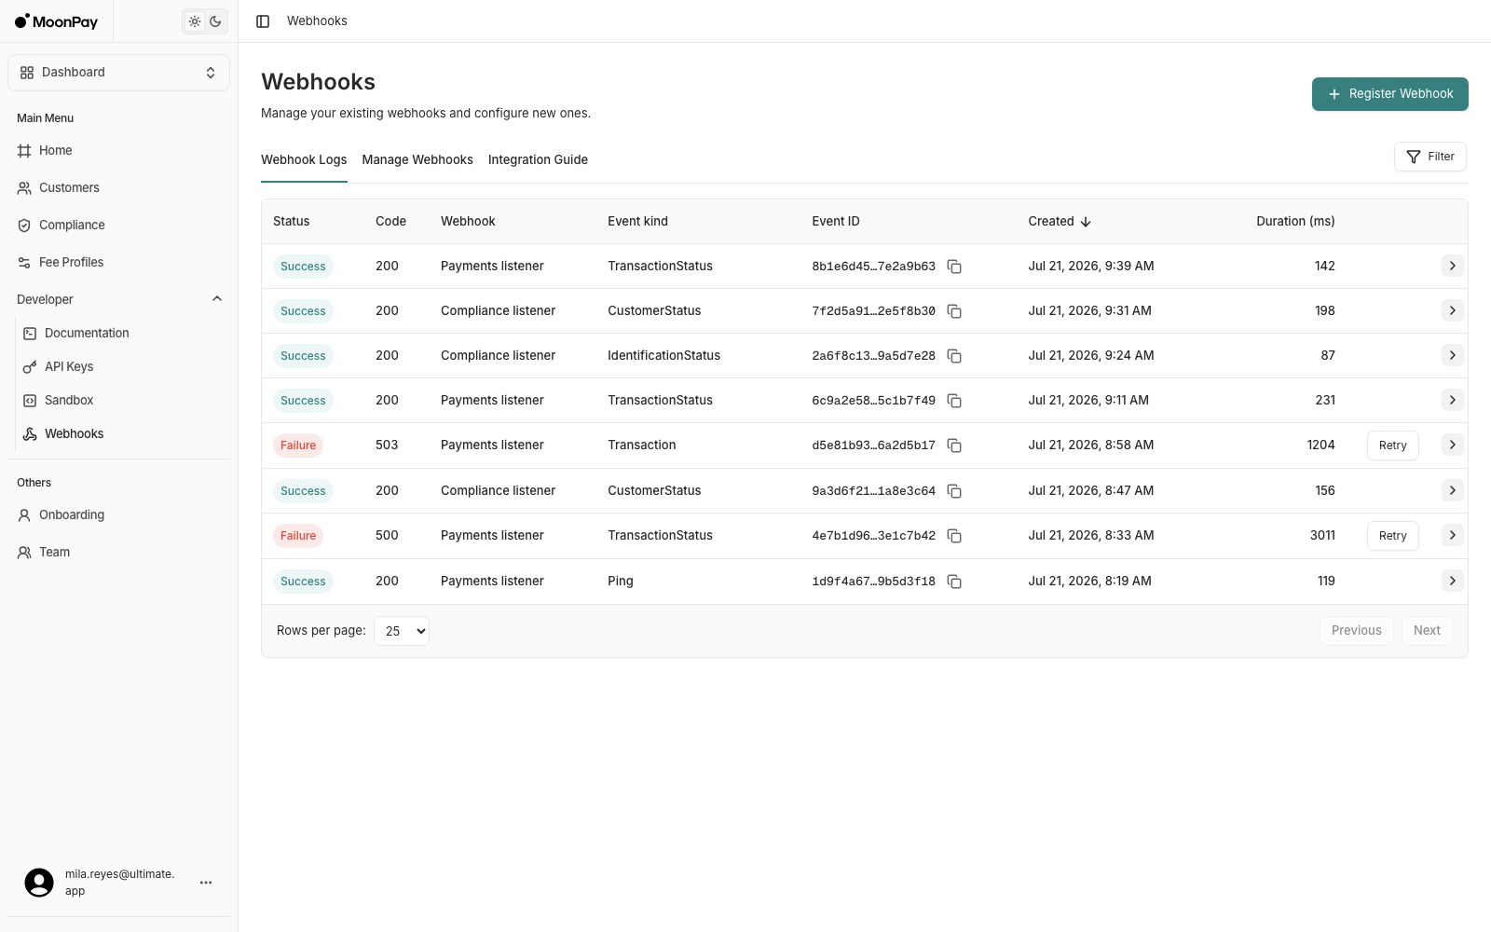1491x932 pixels.
Task: Expand details for 8:58 AM failure row
Action: click(x=1452, y=445)
